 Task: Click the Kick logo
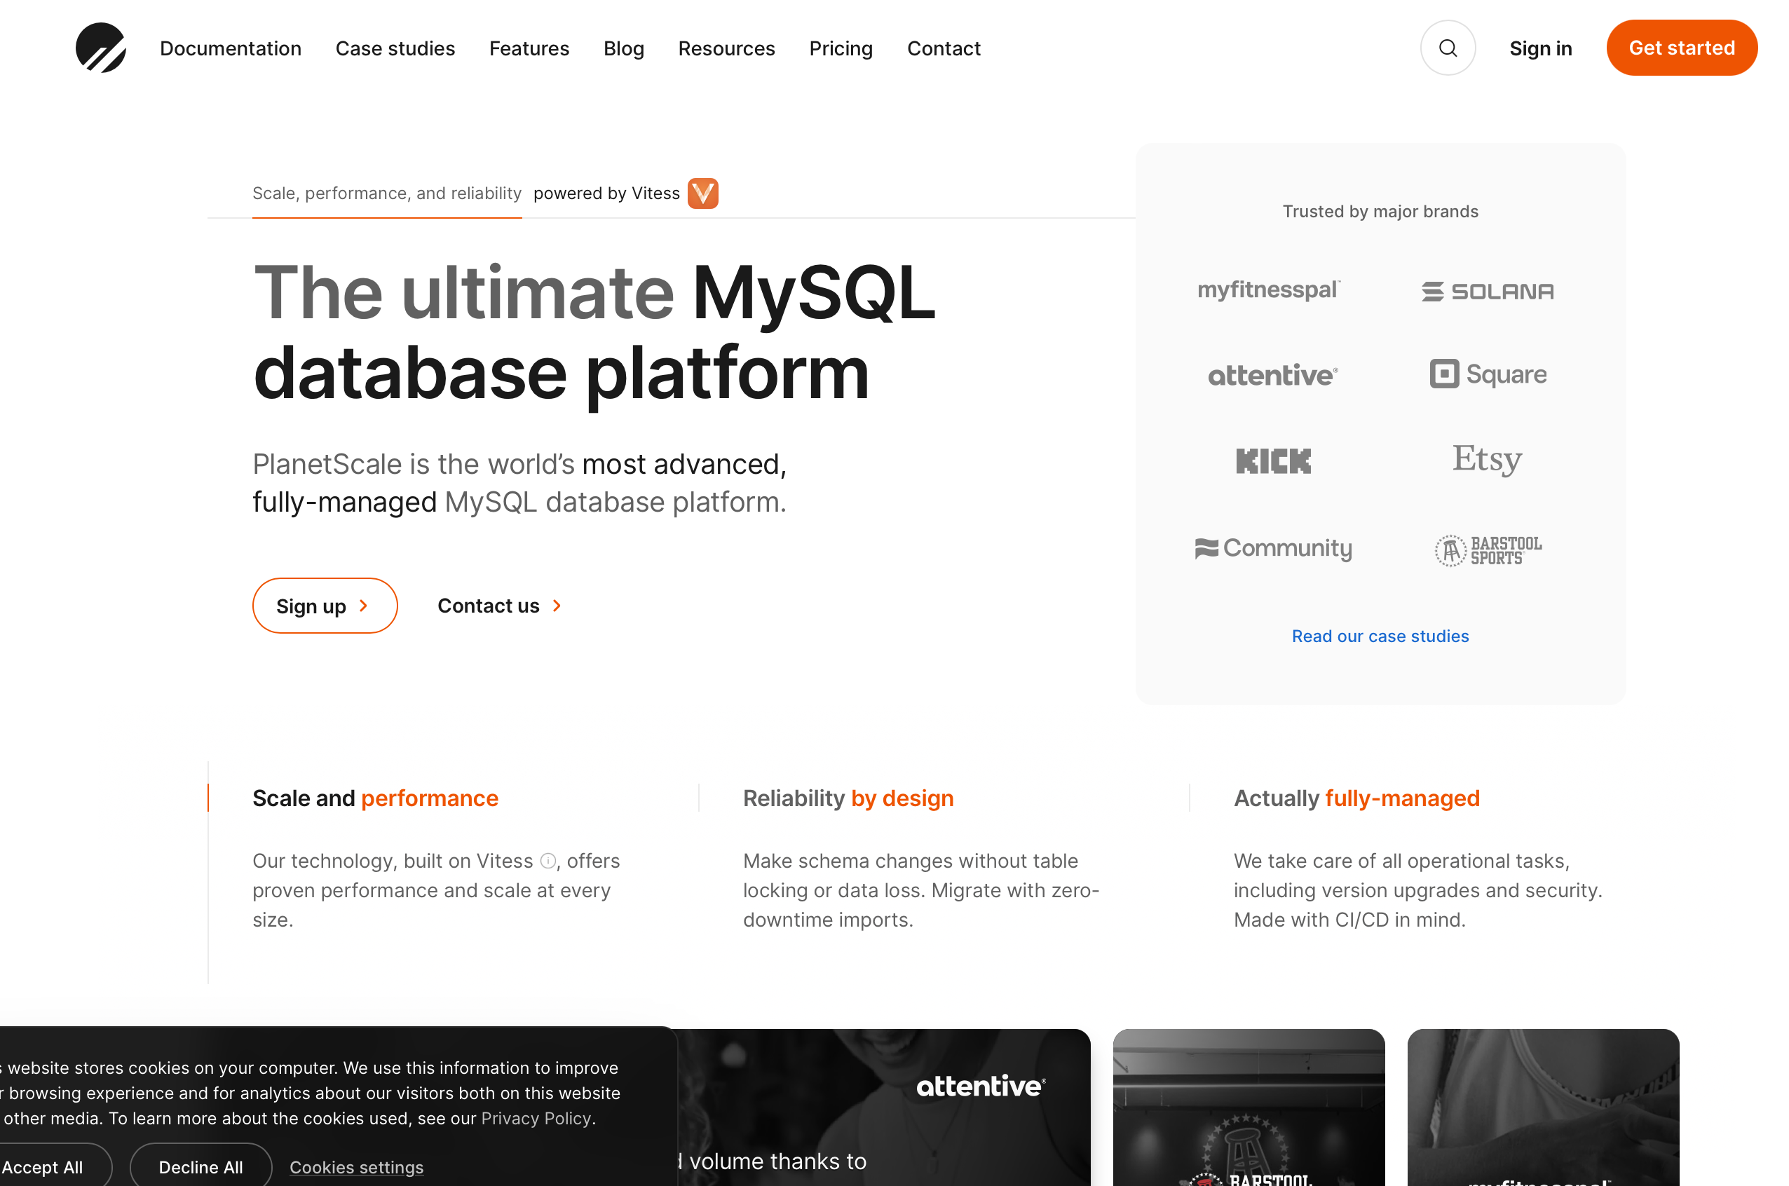click(x=1272, y=461)
